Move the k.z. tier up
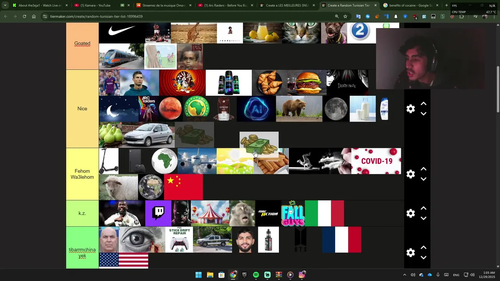The image size is (500, 281). (423, 208)
